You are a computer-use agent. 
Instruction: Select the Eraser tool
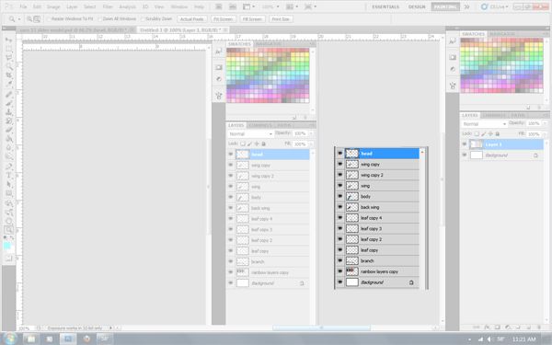8,131
